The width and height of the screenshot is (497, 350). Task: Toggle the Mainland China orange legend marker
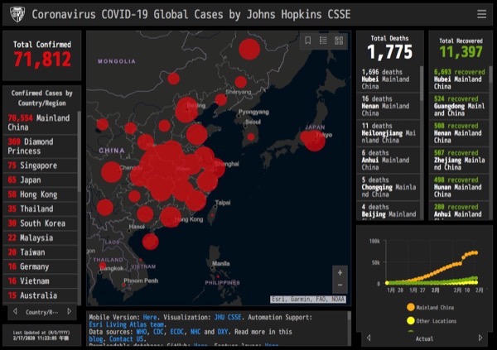pyautogui.click(x=411, y=307)
